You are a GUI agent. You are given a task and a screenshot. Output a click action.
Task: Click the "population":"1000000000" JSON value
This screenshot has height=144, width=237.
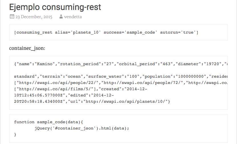point(174,77)
